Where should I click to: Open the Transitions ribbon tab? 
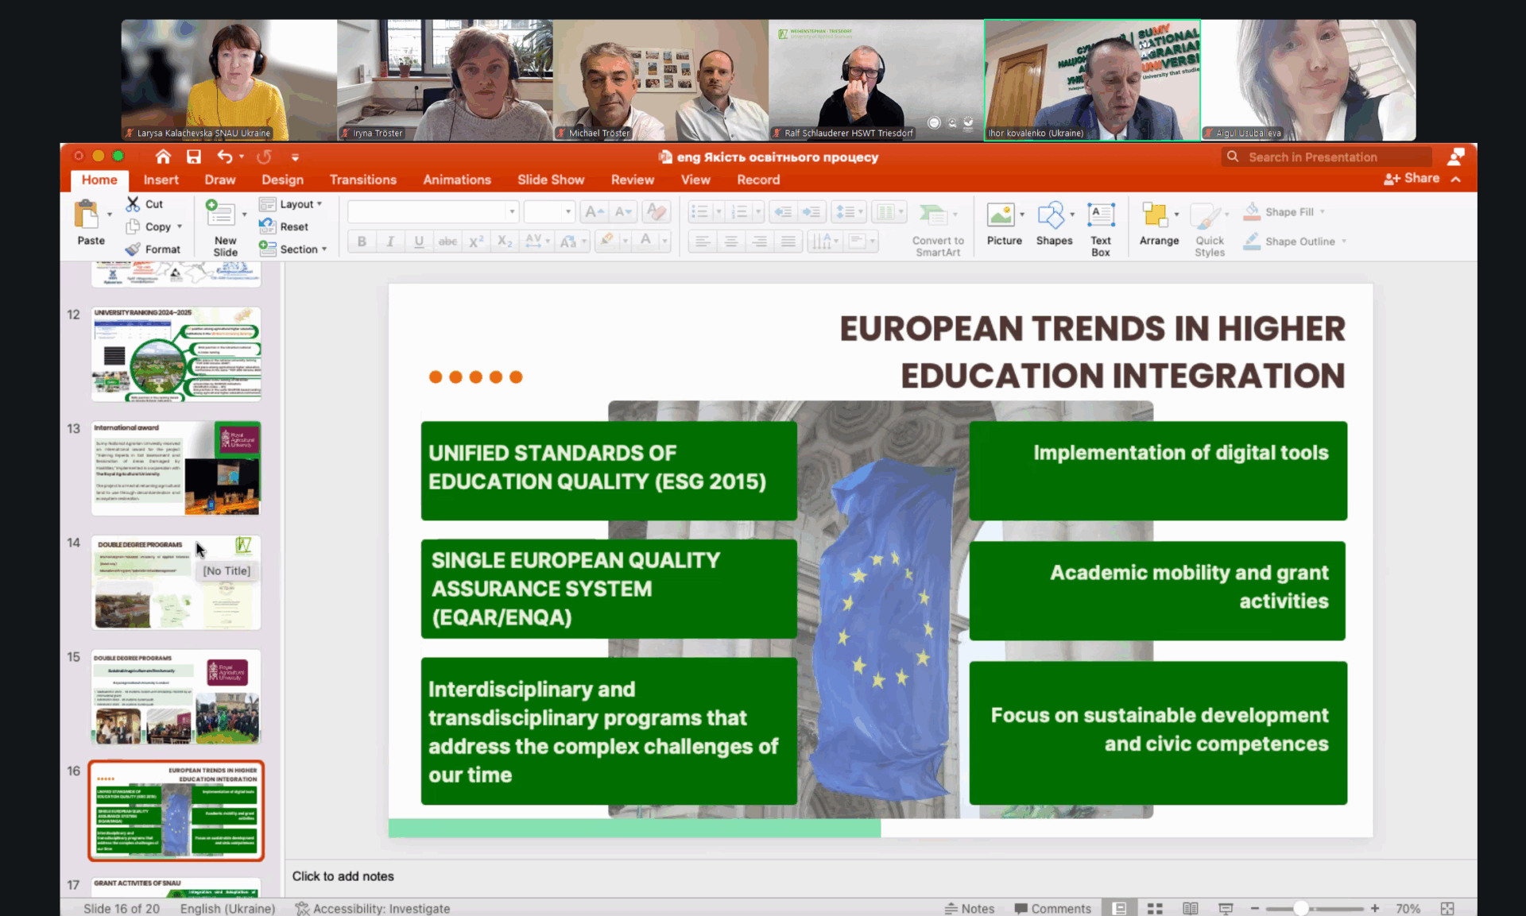[362, 180]
